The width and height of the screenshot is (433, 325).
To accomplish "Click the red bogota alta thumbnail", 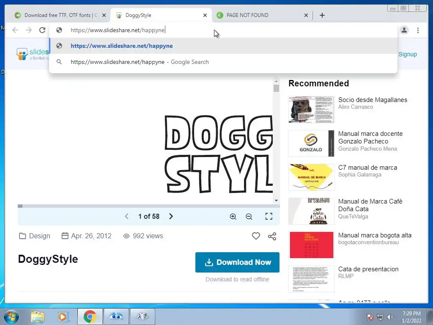I will pyautogui.click(x=312, y=245).
